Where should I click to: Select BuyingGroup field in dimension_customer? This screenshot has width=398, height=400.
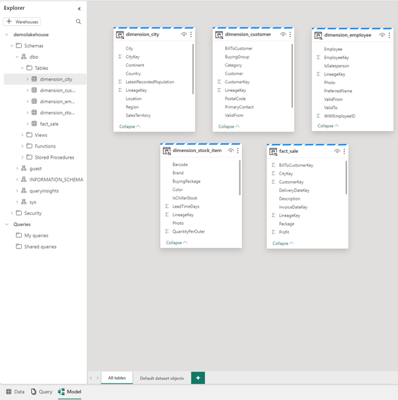pyautogui.click(x=237, y=57)
